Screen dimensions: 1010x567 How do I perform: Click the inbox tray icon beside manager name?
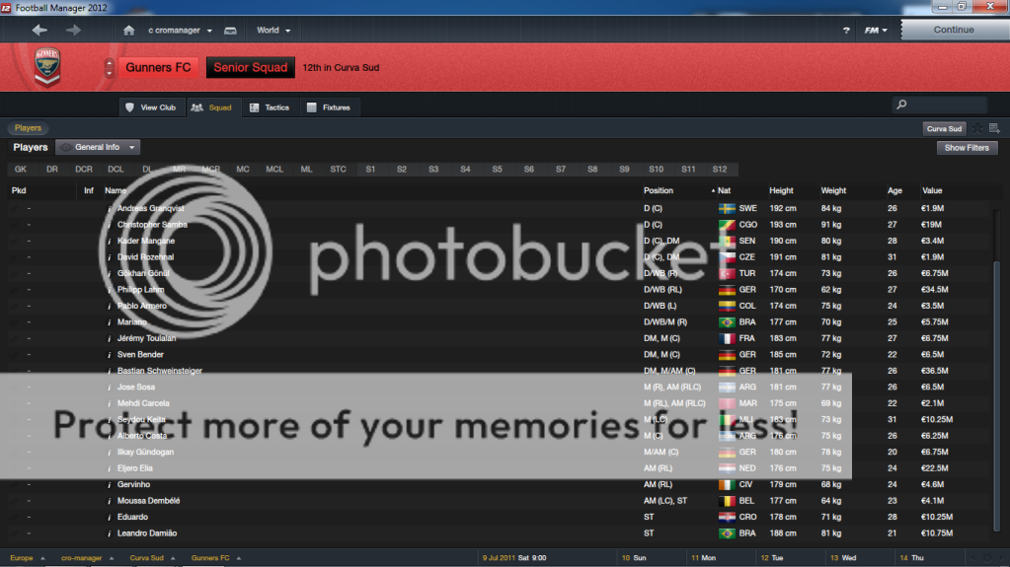point(230,31)
